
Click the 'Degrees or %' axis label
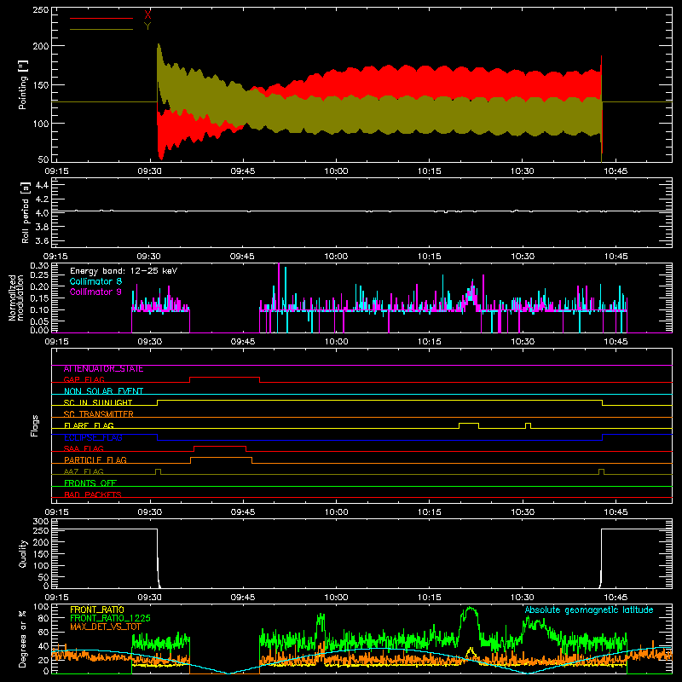(23, 639)
